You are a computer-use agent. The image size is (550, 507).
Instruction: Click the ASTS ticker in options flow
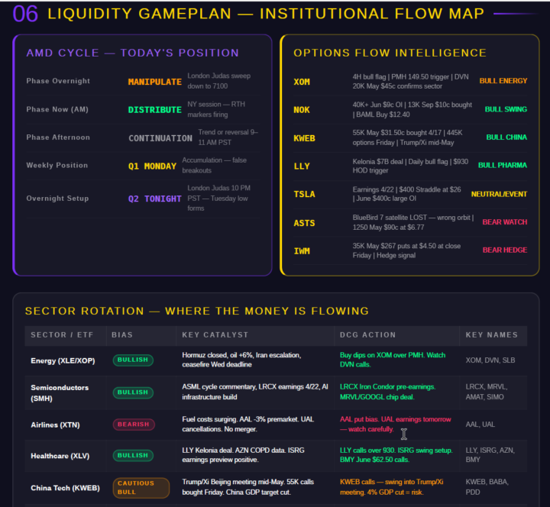tap(305, 224)
